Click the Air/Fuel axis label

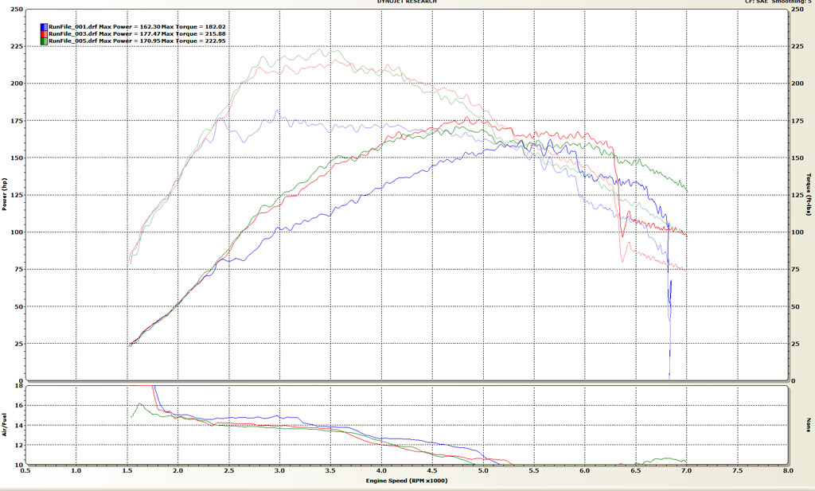[5, 423]
